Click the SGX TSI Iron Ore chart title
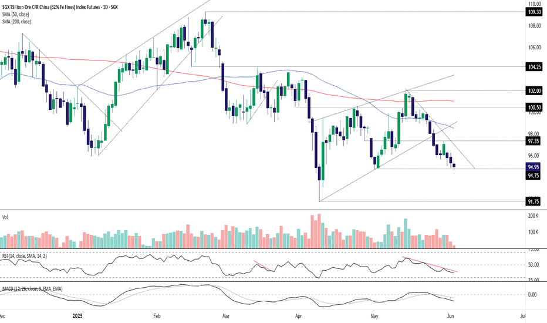Viewport: 547px width, 323px height. tap(60, 6)
